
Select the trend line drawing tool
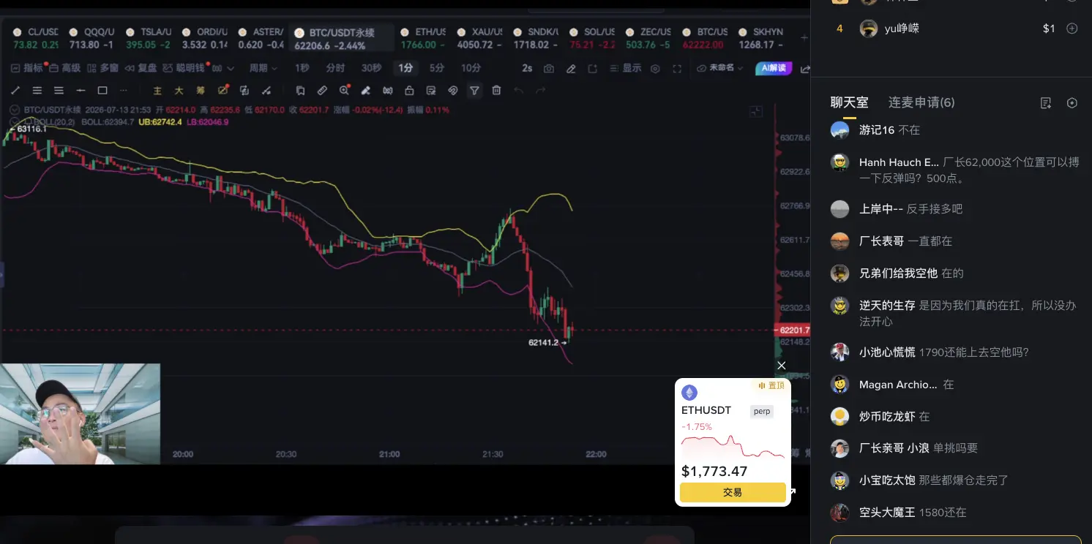[x=15, y=91]
